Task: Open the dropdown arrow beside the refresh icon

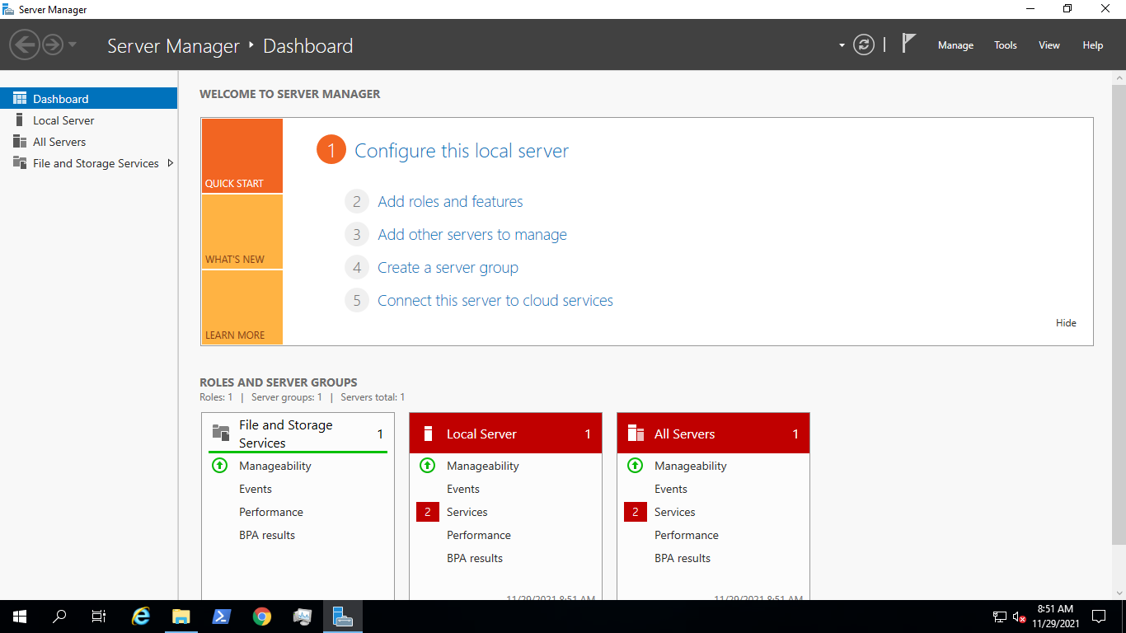Action: (842, 45)
